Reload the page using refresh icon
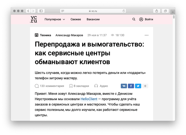This screenshot has width=186, height=135. 124,11
